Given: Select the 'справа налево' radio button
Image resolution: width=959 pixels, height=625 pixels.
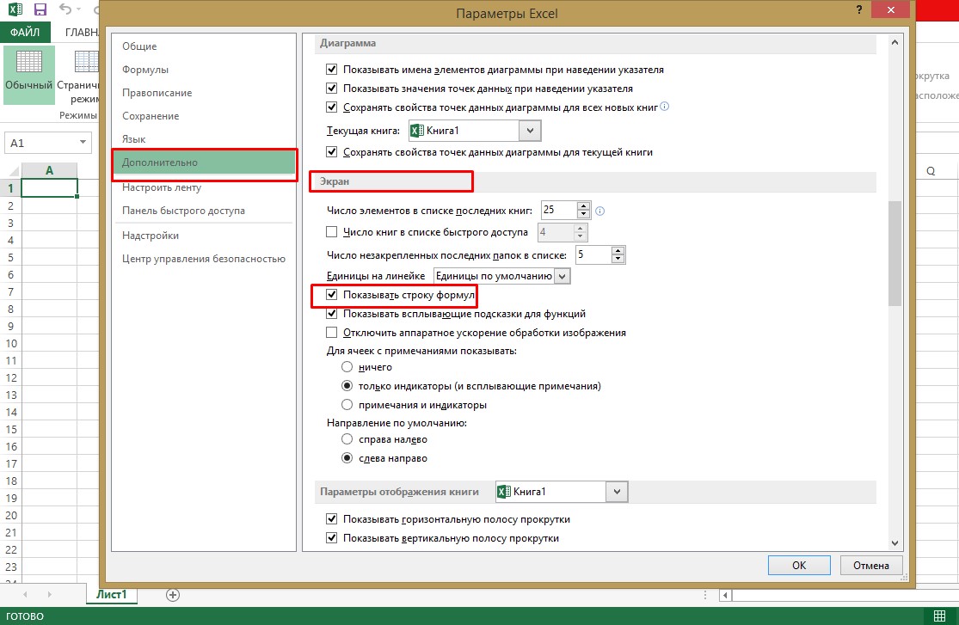Looking at the screenshot, I should [x=347, y=439].
